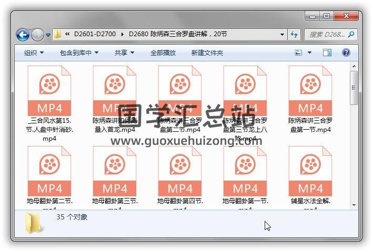Click the filename text 辅星水法全解
This screenshot has width=373, height=252.
310,201
